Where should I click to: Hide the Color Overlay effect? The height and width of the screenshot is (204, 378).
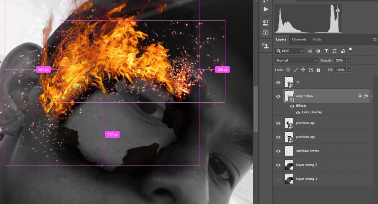[x=298, y=112]
